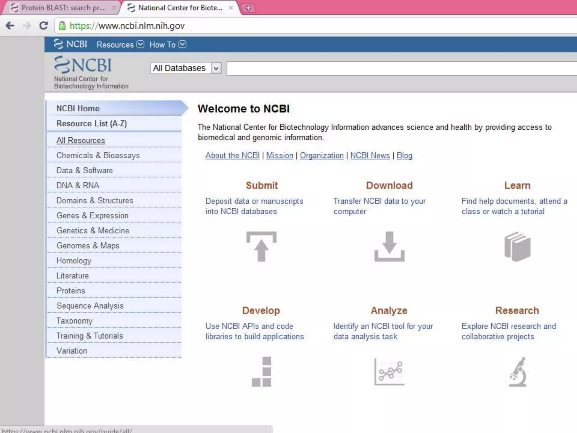Go back with browser back arrow
Screen dimensions: 577x433
10,26
